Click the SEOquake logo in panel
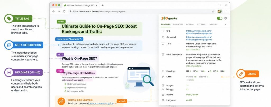 click(169, 18)
